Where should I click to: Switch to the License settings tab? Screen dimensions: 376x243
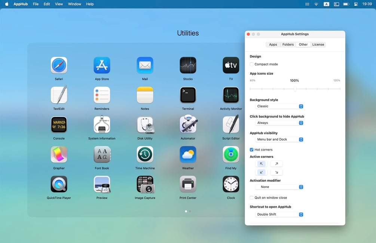pos(318,44)
